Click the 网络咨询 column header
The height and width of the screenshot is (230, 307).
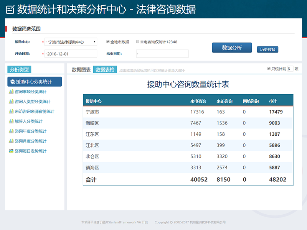point(251,101)
